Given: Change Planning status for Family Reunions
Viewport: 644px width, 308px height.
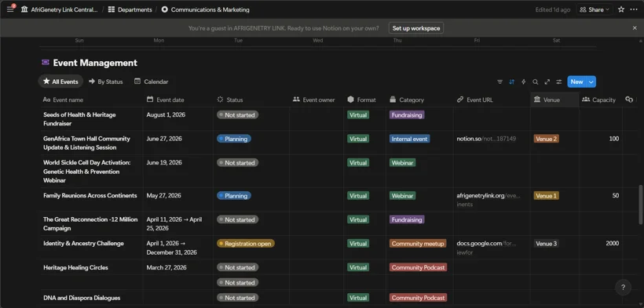Looking at the screenshot, I should point(234,196).
